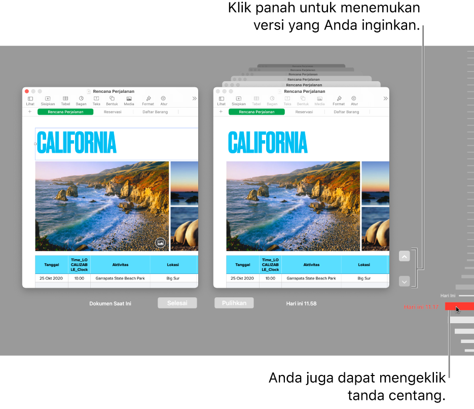Select CALIFORNIA title in current document
This screenshot has width=474, height=409.
pos(77,143)
